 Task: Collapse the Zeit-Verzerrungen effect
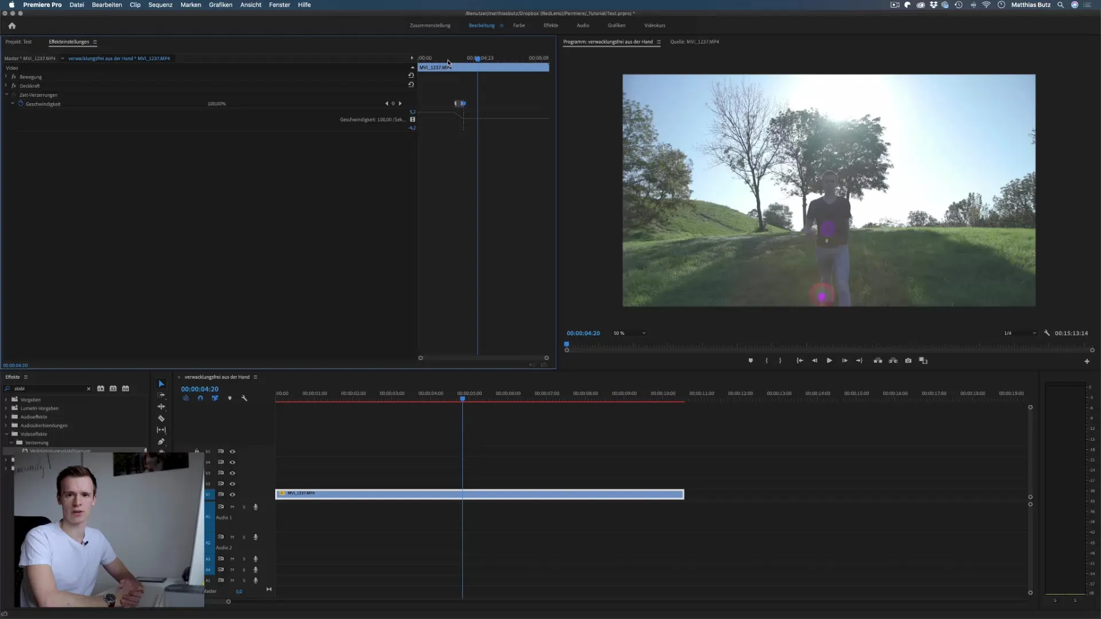point(6,95)
